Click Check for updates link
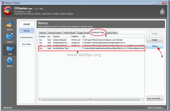The width and height of the screenshot is (170, 111). (x=155, y=108)
